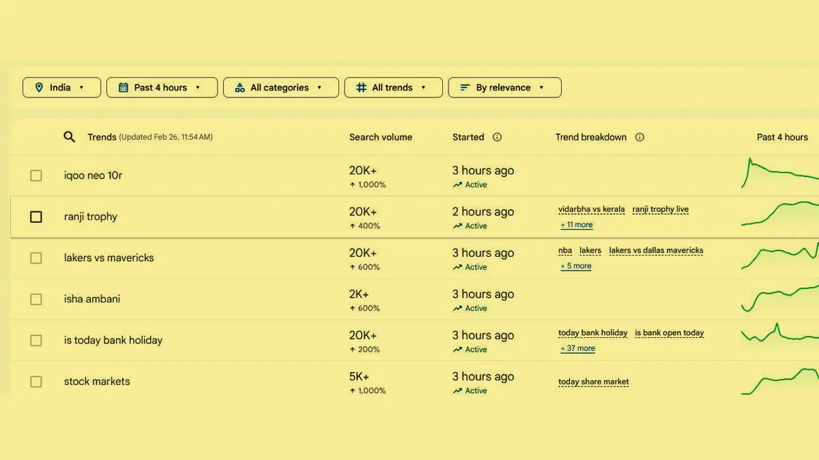
Task: Click info icon next to Started header
Action: 497,137
